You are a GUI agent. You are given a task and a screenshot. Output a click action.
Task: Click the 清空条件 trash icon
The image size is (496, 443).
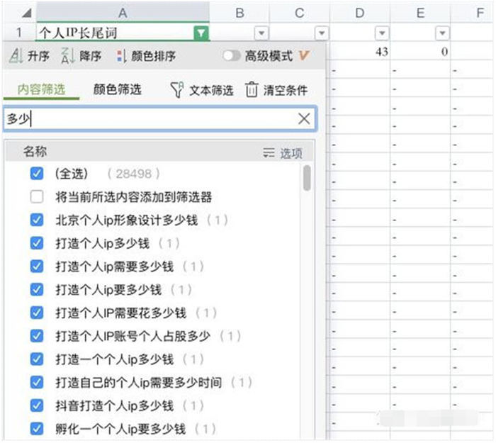click(x=252, y=90)
